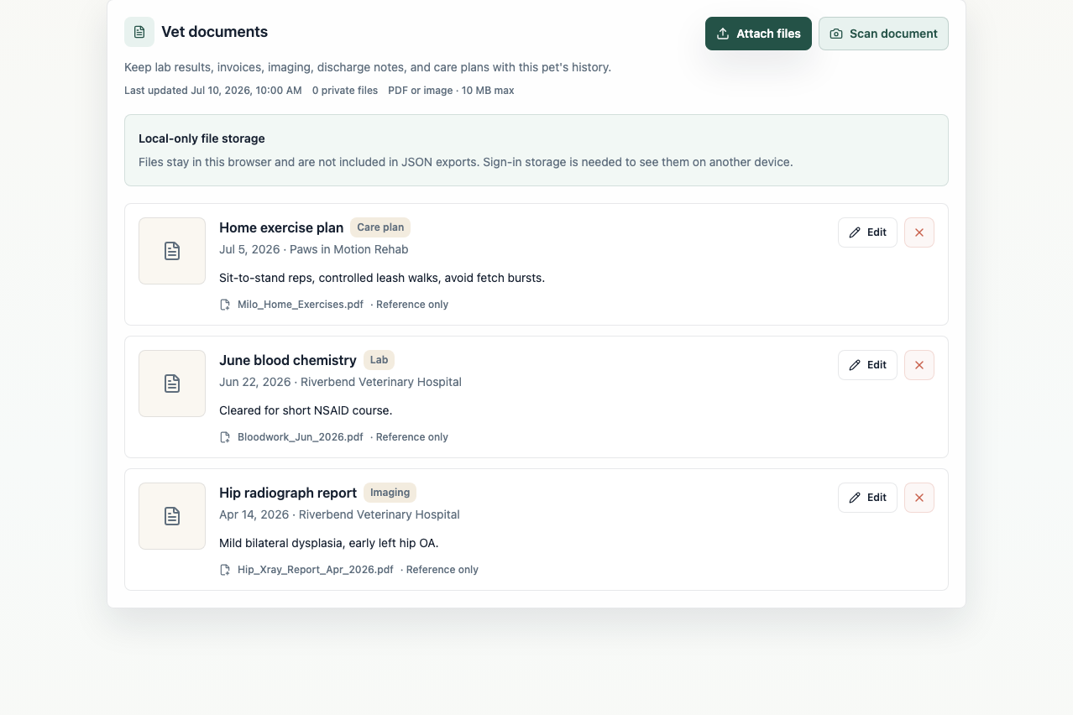Delete the Home exercise plan document
This screenshot has width=1073, height=715.
tap(919, 232)
